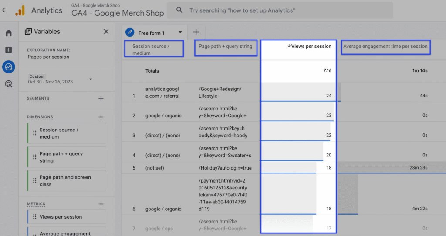The height and width of the screenshot is (236, 446).
Task: Add a new dimension with plus icon
Action: pyautogui.click(x=101, y=117)
